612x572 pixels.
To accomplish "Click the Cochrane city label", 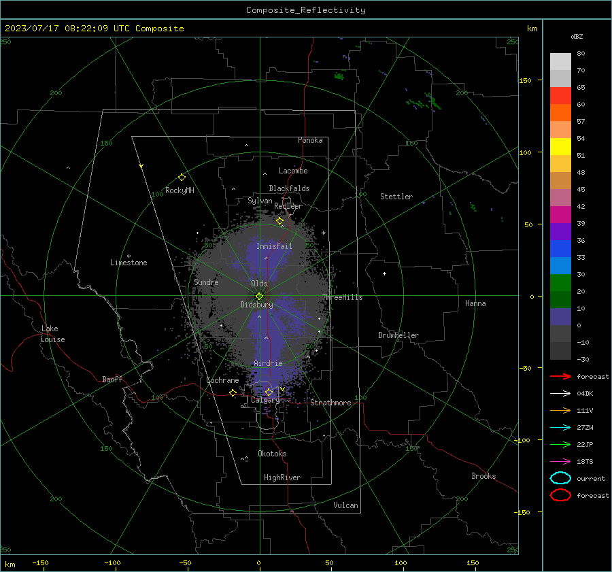I will (x=222, y=380).
